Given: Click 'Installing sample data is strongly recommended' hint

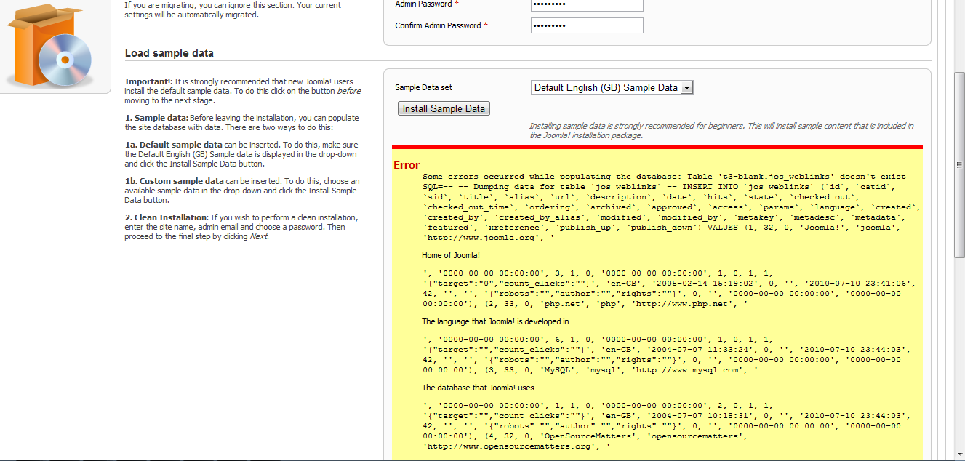Looking at the screenshot, I should 721,130.
